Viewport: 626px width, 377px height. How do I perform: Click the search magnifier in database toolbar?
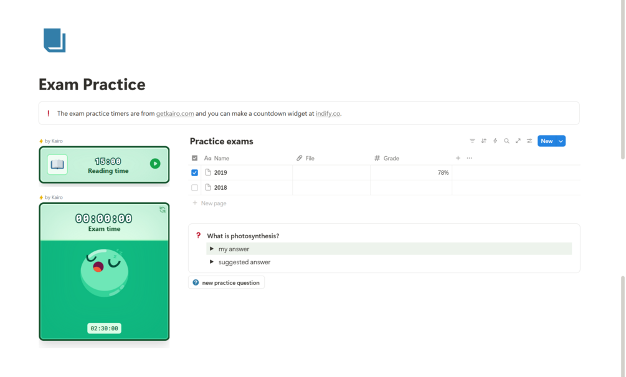(x=506, y=141)
